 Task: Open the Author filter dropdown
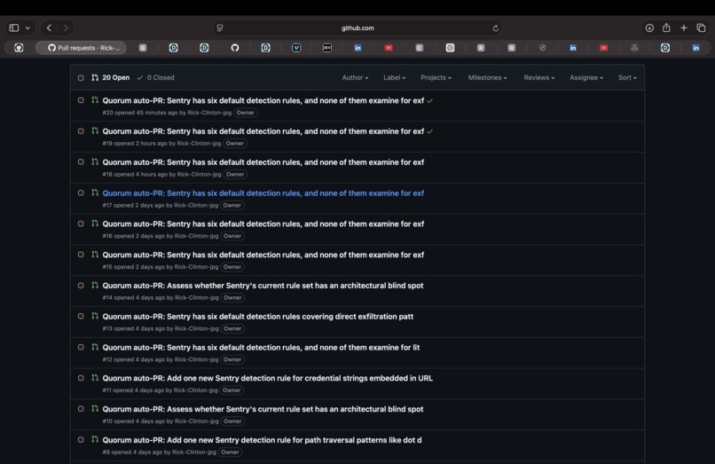355,77
